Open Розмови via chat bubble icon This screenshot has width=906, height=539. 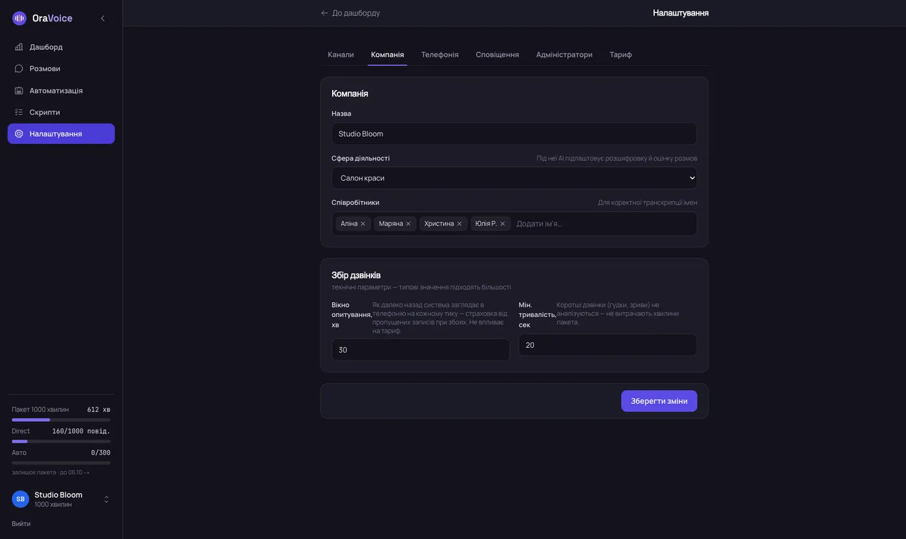click(x=19, y=69)
